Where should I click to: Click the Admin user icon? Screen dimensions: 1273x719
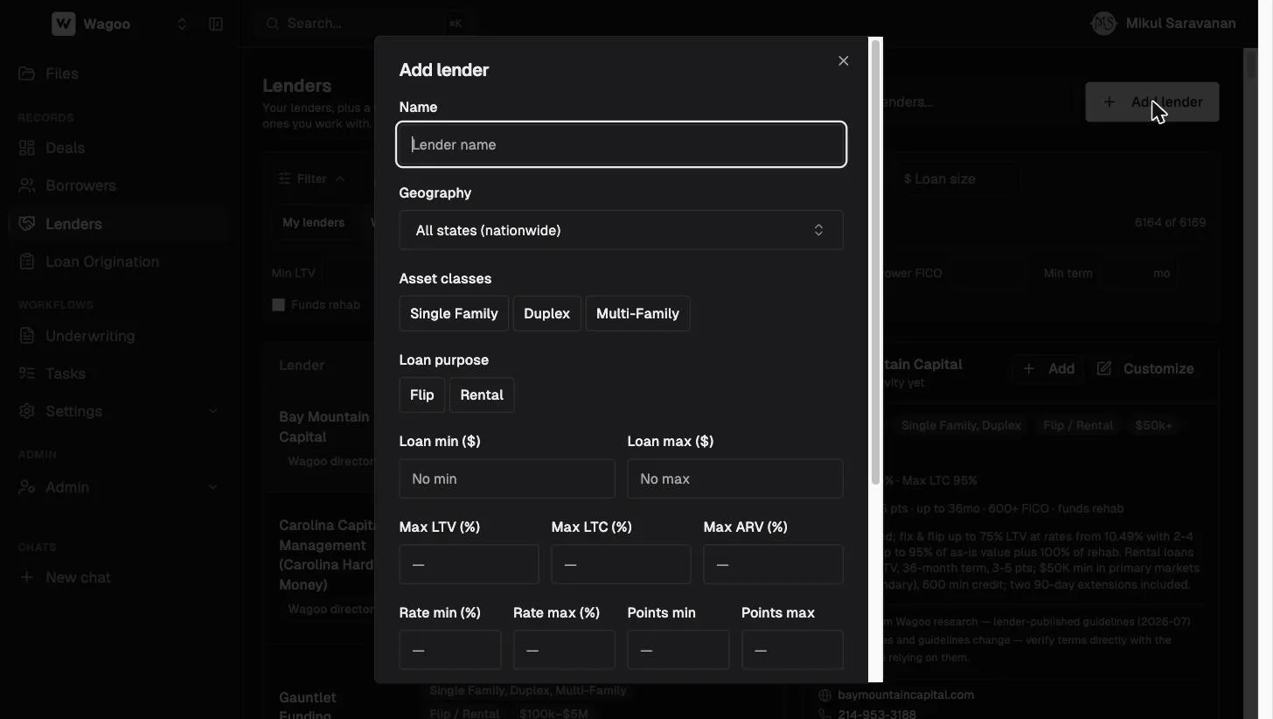click(x=27, y=487)
